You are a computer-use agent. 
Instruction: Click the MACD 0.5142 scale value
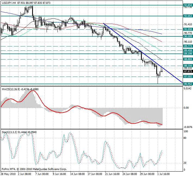(x=188, y=89)
